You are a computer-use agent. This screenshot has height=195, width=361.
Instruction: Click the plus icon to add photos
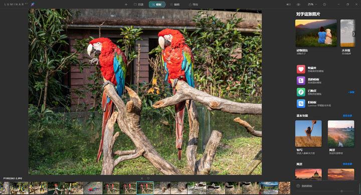tap(126, 4)
